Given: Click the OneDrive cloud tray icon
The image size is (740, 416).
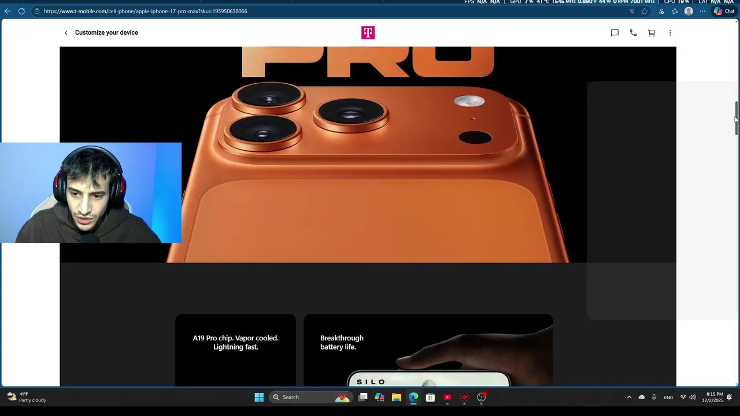Looking at the screenshot, I should (642, 397).
